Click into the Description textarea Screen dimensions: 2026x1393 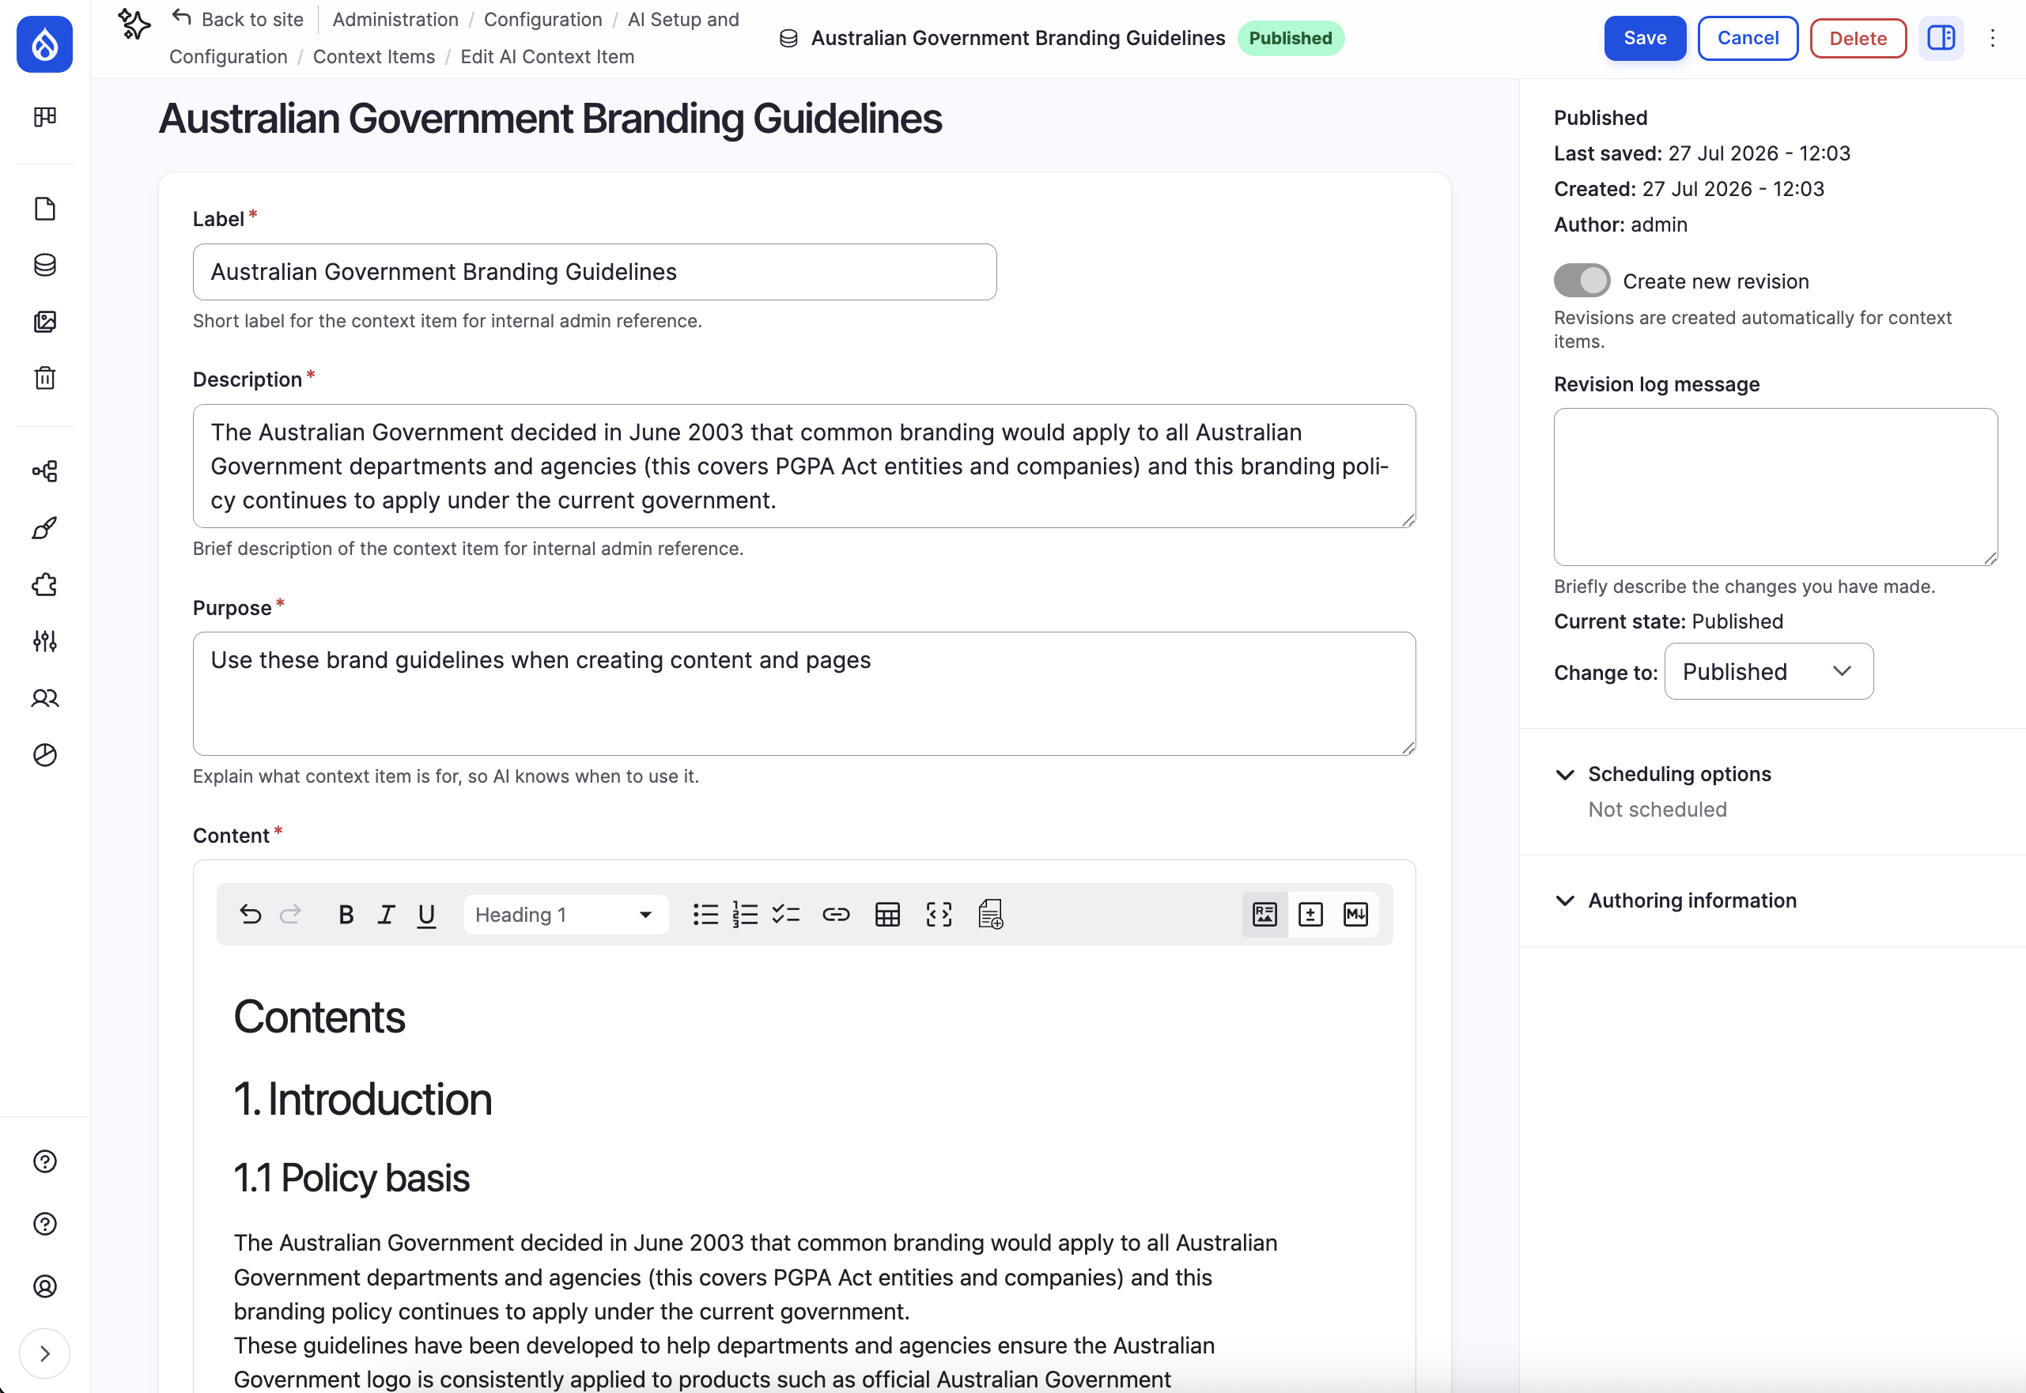click(803, 466)
